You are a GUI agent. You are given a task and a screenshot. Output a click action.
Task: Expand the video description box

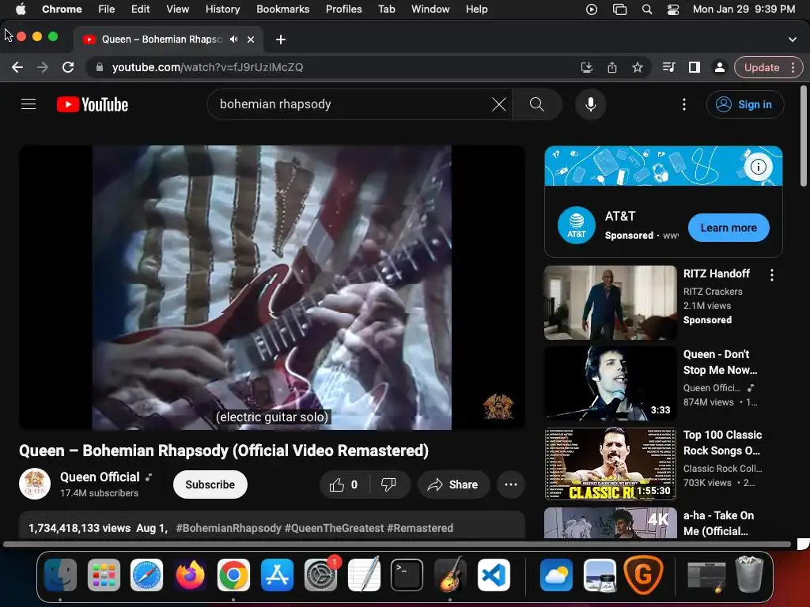pos(272,526)
